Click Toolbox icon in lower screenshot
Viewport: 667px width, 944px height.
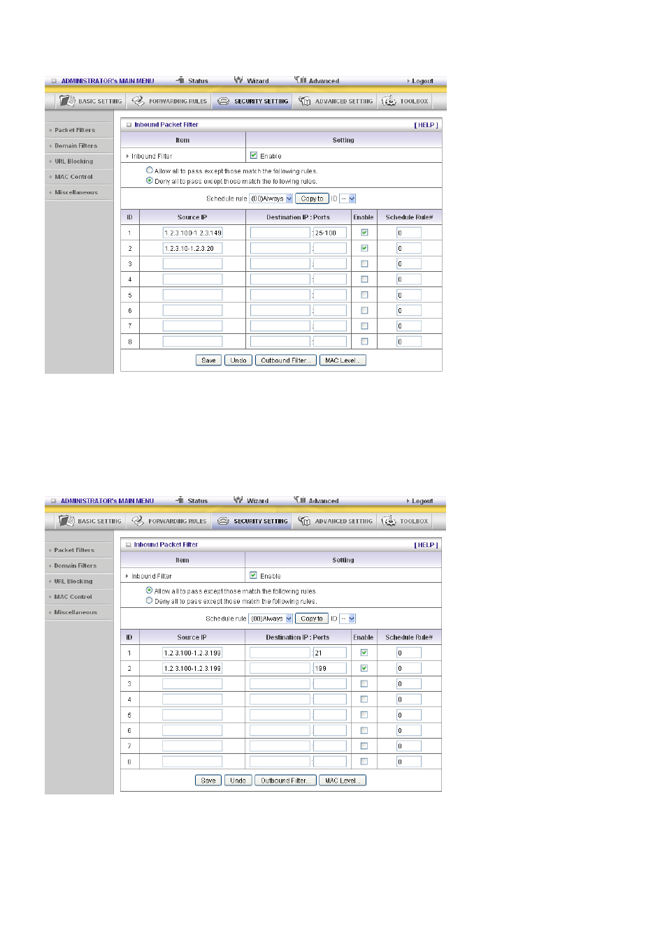389,521
